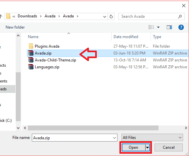Expand chevron after Downloads in path

tap(41, 16)
